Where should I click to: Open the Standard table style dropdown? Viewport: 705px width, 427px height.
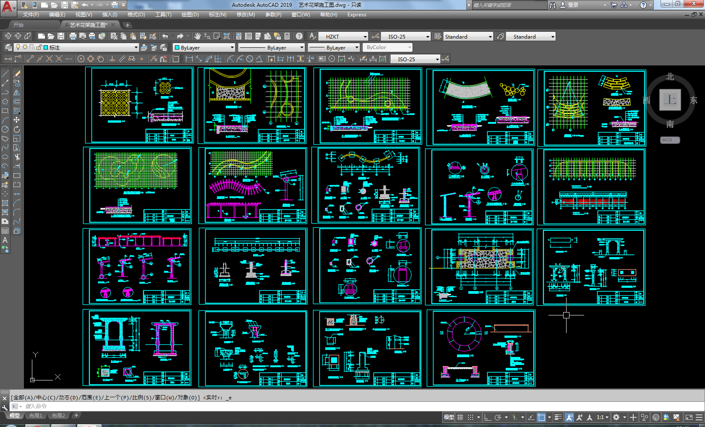[x=468, y=36]
